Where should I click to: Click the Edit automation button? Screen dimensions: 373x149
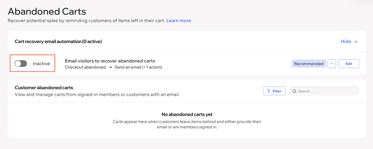tap(349, 64)
